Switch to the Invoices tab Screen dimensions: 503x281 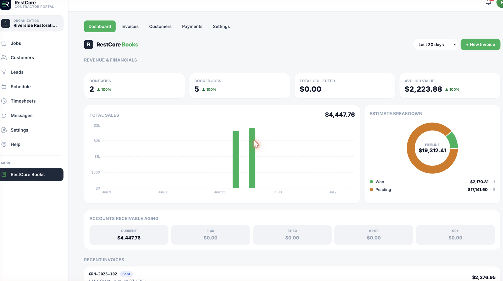[130, 26]
